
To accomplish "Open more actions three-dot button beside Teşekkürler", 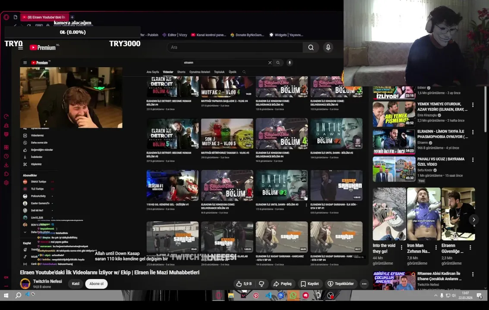I will [x=364, y=284].
